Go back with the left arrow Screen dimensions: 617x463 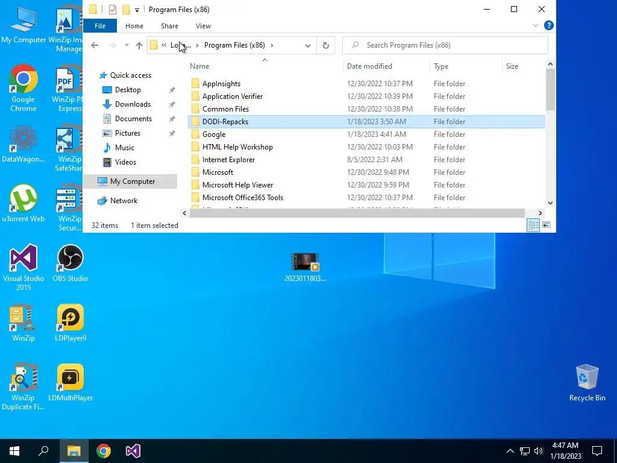coord(95,45)
